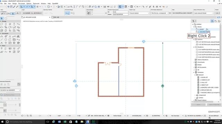Screen dimensions: 222x124
Task: Collapse the Elevations folder in Navigator
Action: [194, 47]
